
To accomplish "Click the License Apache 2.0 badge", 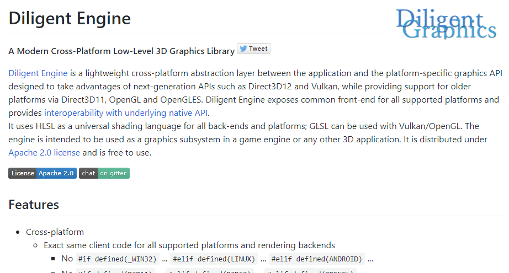I will click(x=43, y=173).
